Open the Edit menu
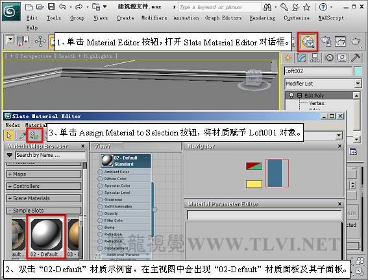Viewport: 368px width, 280px height. coord(32,17)
